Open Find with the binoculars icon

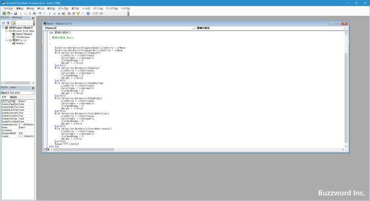pyautogui.click(x=35, y=13)
